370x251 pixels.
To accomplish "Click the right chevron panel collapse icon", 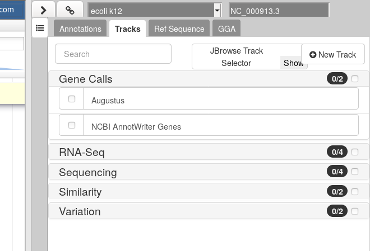I will (43, 10).
